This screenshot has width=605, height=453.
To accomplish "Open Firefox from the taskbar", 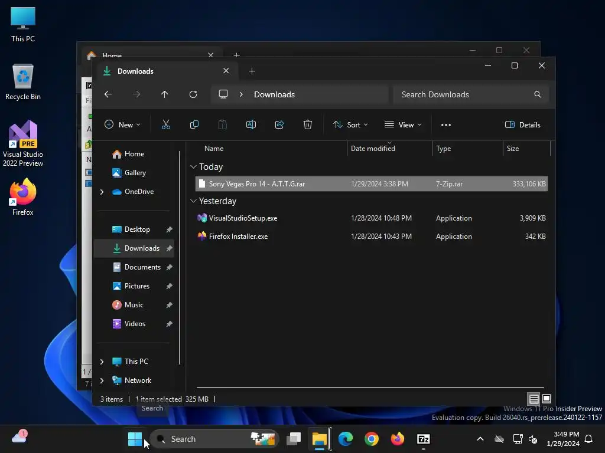I will [x=398, y=439].
